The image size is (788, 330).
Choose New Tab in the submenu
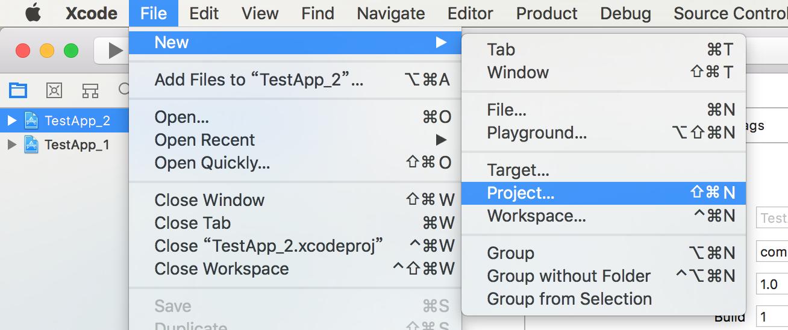coord(604,49)
